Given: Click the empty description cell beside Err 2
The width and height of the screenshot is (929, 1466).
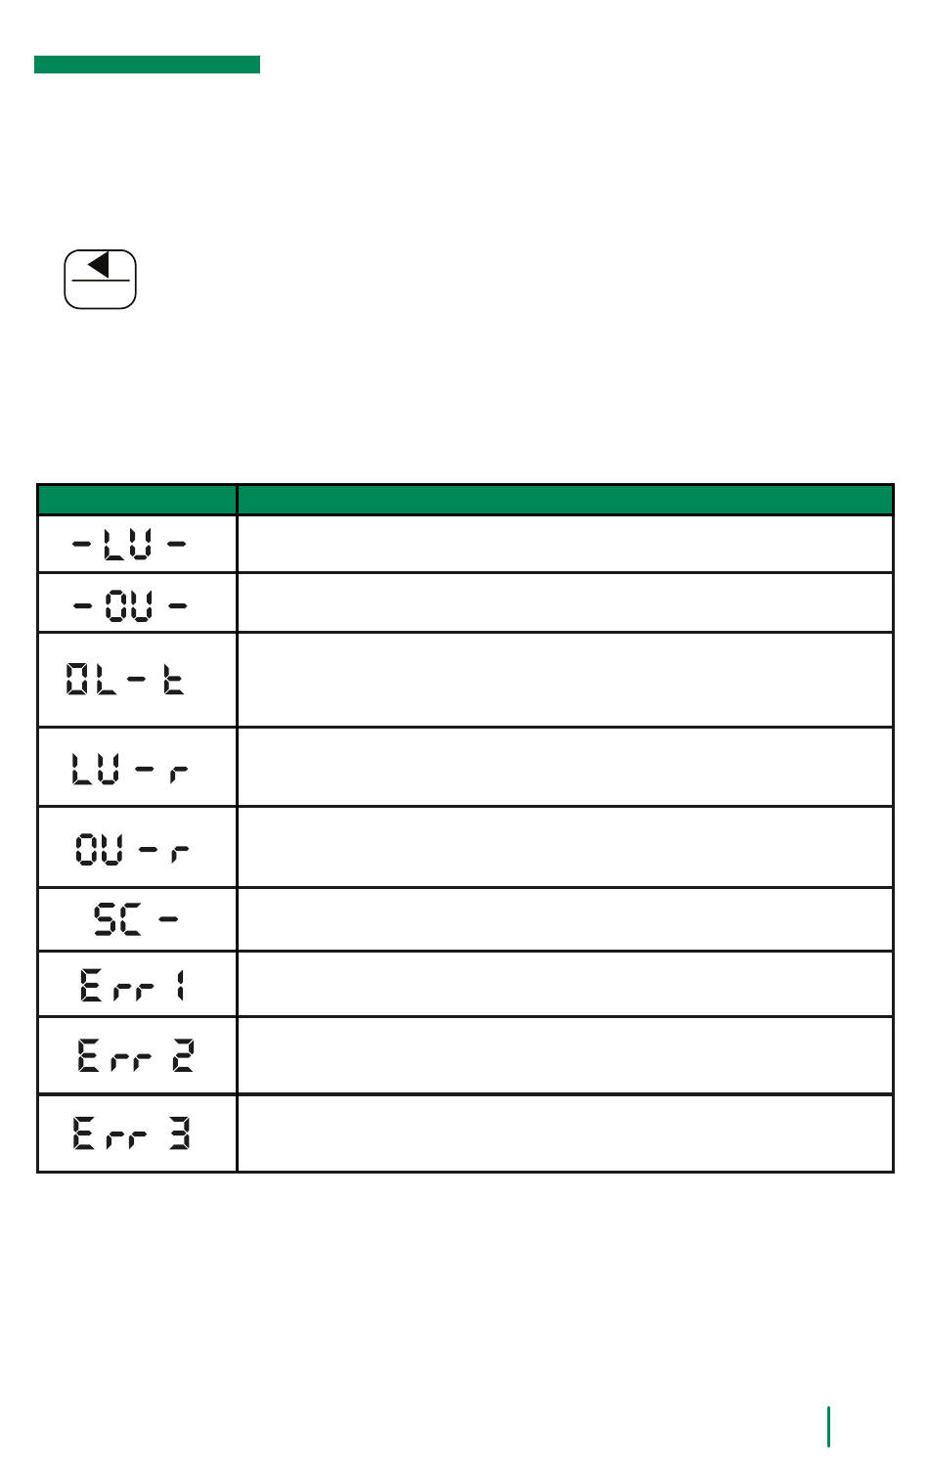Looking at the screenshot, I should (x=565, y=1055).
